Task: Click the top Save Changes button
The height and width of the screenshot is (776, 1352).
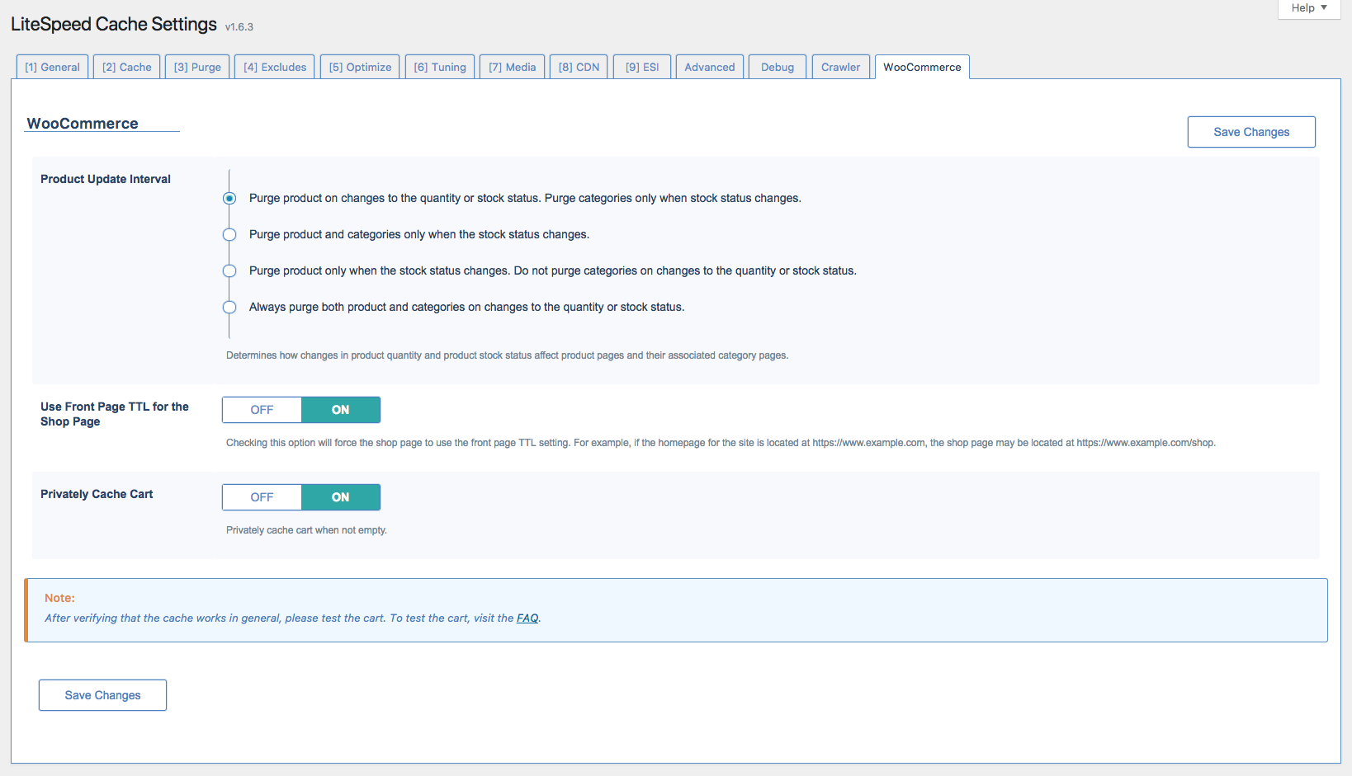Action: [x=1250, y=132]
